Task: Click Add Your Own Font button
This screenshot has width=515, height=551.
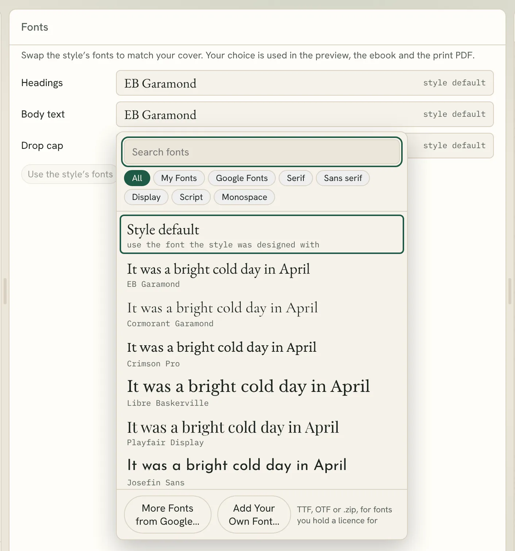Action: (254, 515)
